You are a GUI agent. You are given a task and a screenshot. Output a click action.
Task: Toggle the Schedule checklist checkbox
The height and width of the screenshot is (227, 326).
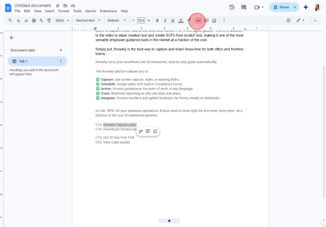click(x=98, y=84)
